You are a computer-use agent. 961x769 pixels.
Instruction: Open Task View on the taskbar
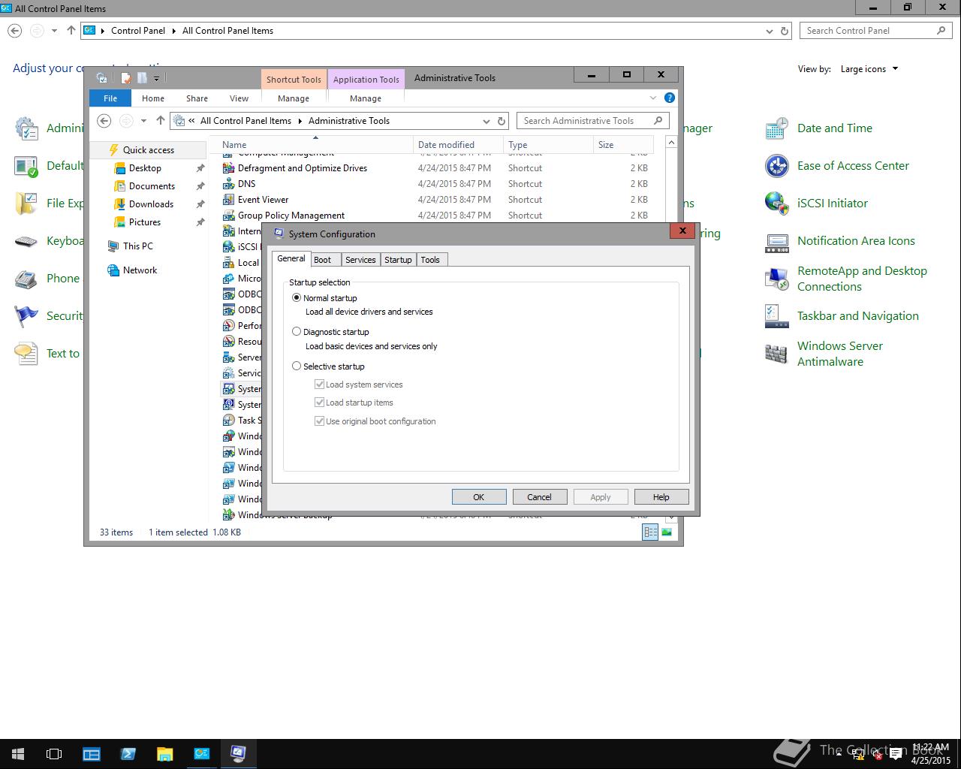pos(54,754)
